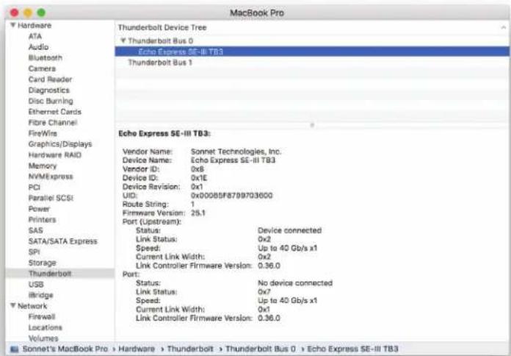Image resolution: width=511 pixels, height=356 pixels.
Task: Select Locations under Network
Action: pyautogui.click(x=46, y=327)
